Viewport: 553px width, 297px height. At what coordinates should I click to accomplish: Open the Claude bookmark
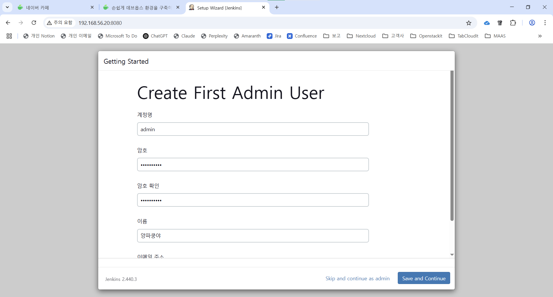pos(185,36)
